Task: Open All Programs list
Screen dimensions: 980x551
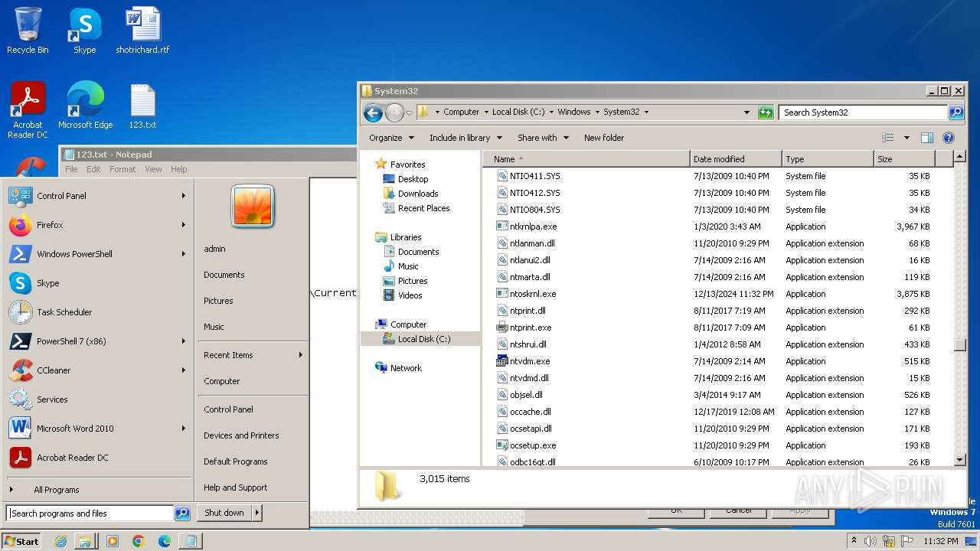Action: pyautogui.click(x=98, y=490)
